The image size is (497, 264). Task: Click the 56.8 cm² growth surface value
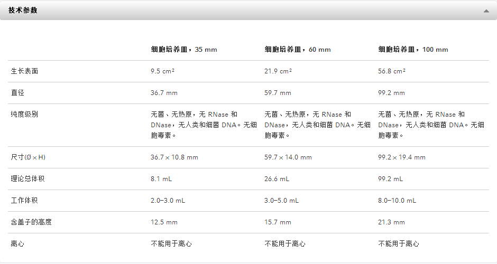coord(391,71)
